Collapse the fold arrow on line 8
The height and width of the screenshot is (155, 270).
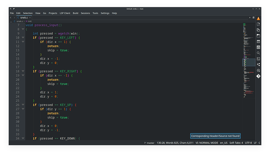click(23, 29)
